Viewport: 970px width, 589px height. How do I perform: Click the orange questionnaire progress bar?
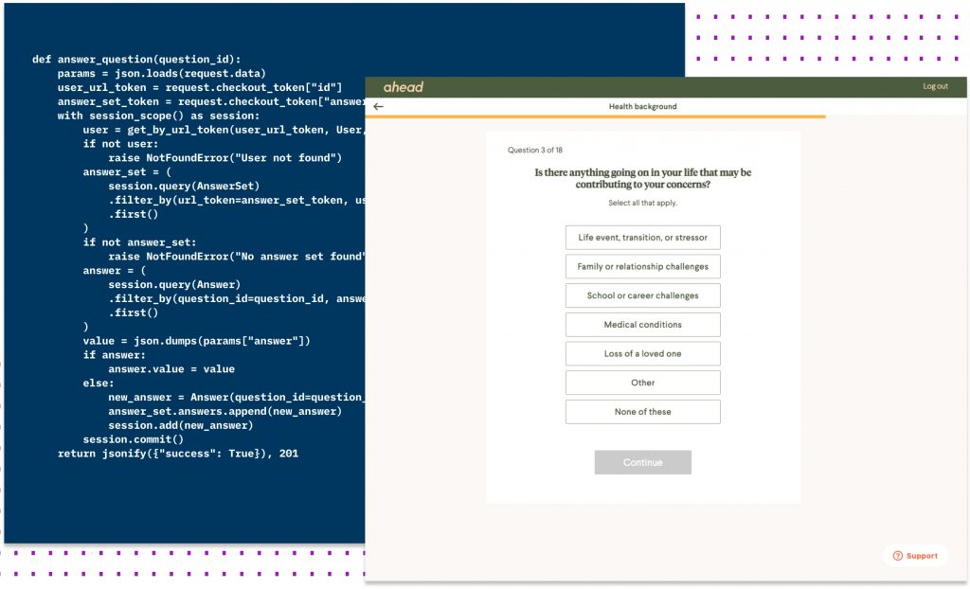pyautogui.click(x=595, y=116)
